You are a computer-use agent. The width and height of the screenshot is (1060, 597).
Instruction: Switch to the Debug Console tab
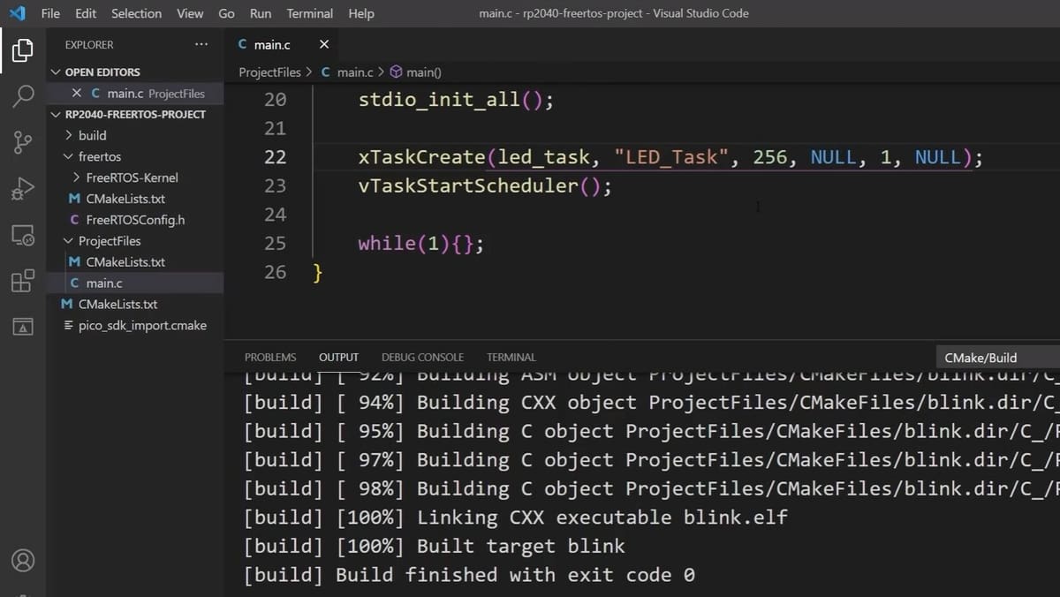[422, 358]
